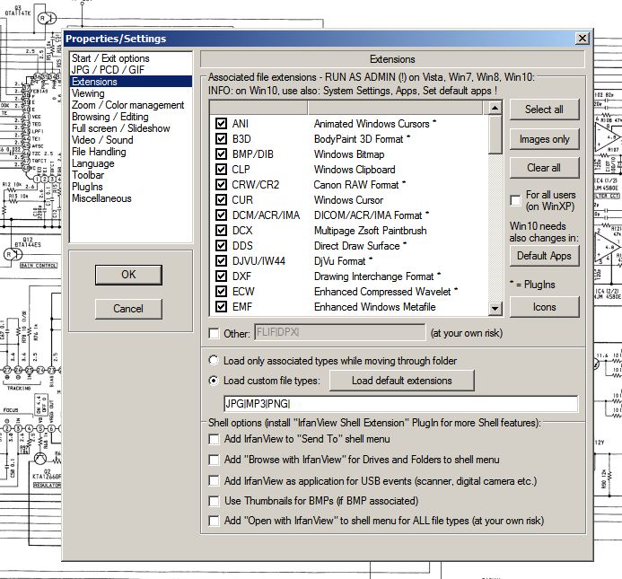Confirm settings with the OK button
Image resolution: width=622 pixels, height=579 pixels.
tap(128, 275)
